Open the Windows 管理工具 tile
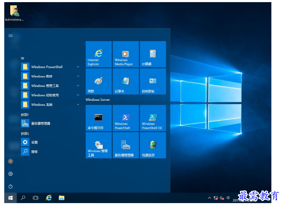Image resolution: width=282 pixels, height=207 pixels. pyautogui.click(x=98, y=145)
